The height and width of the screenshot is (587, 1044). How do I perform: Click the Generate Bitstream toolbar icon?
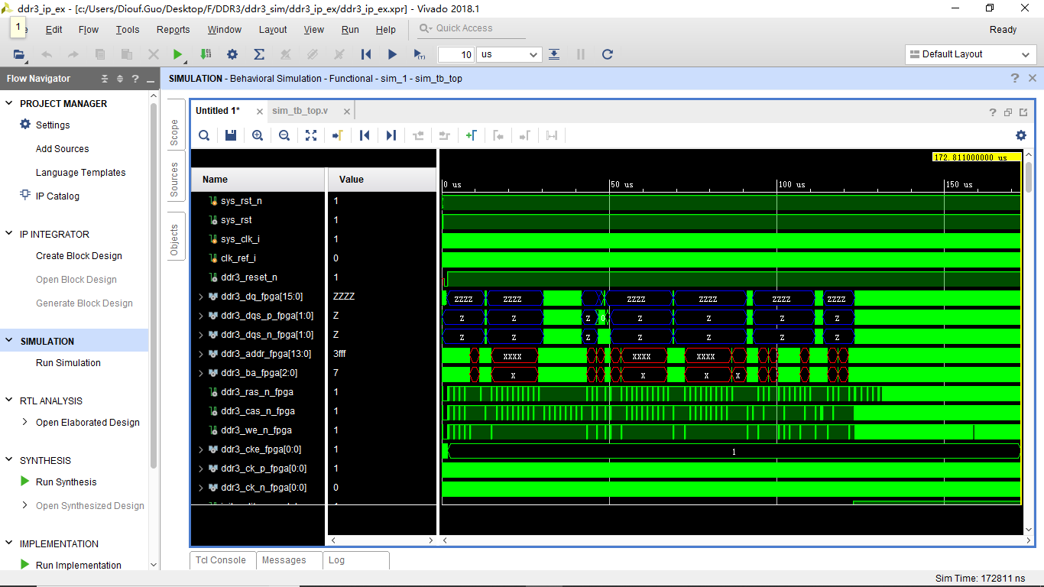206,54
